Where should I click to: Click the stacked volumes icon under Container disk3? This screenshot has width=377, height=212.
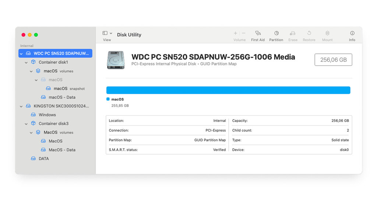tap(38, 132)
